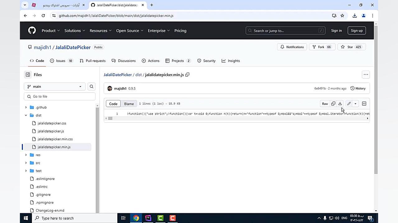Viewport: 398px width, 223px height.
Task: Open Chrome downloads from the browser toolbar
Action: point(354,15)
